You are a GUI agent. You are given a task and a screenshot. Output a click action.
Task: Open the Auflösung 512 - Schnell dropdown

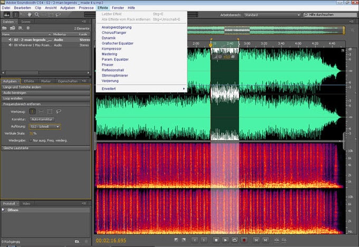coord(45,127)
